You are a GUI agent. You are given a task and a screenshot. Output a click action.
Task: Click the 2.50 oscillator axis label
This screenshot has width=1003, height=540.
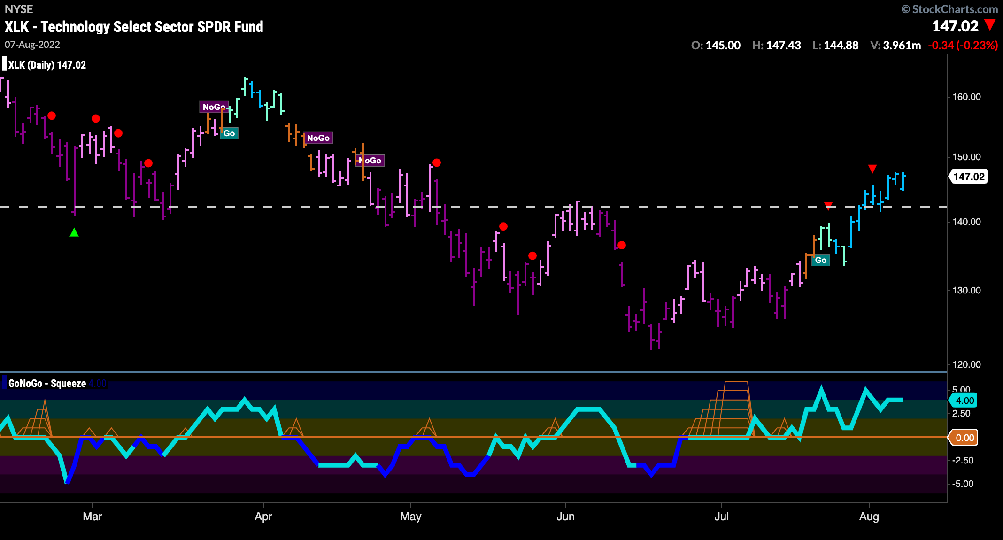click(961, 413)
